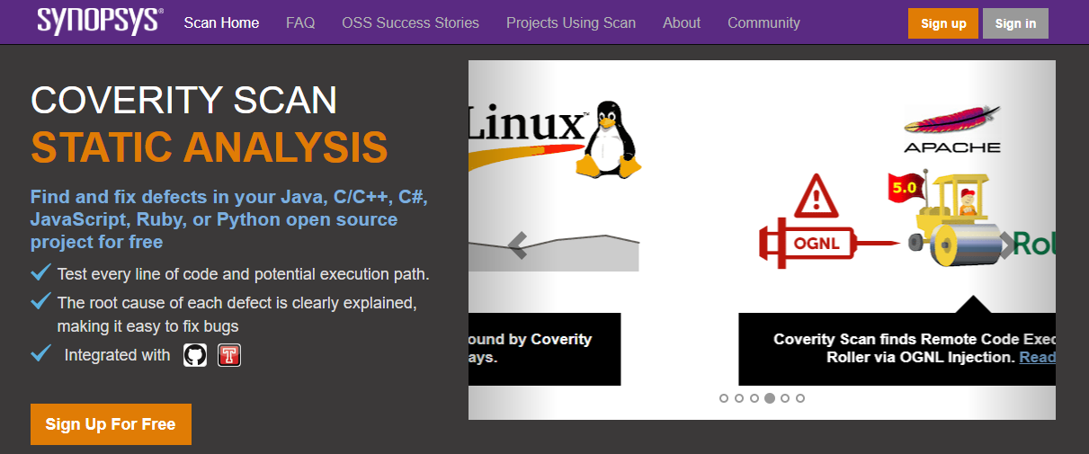Select the second carousel dot
The width and height of the screenshot is (1089, 454).
coord(739,398)
